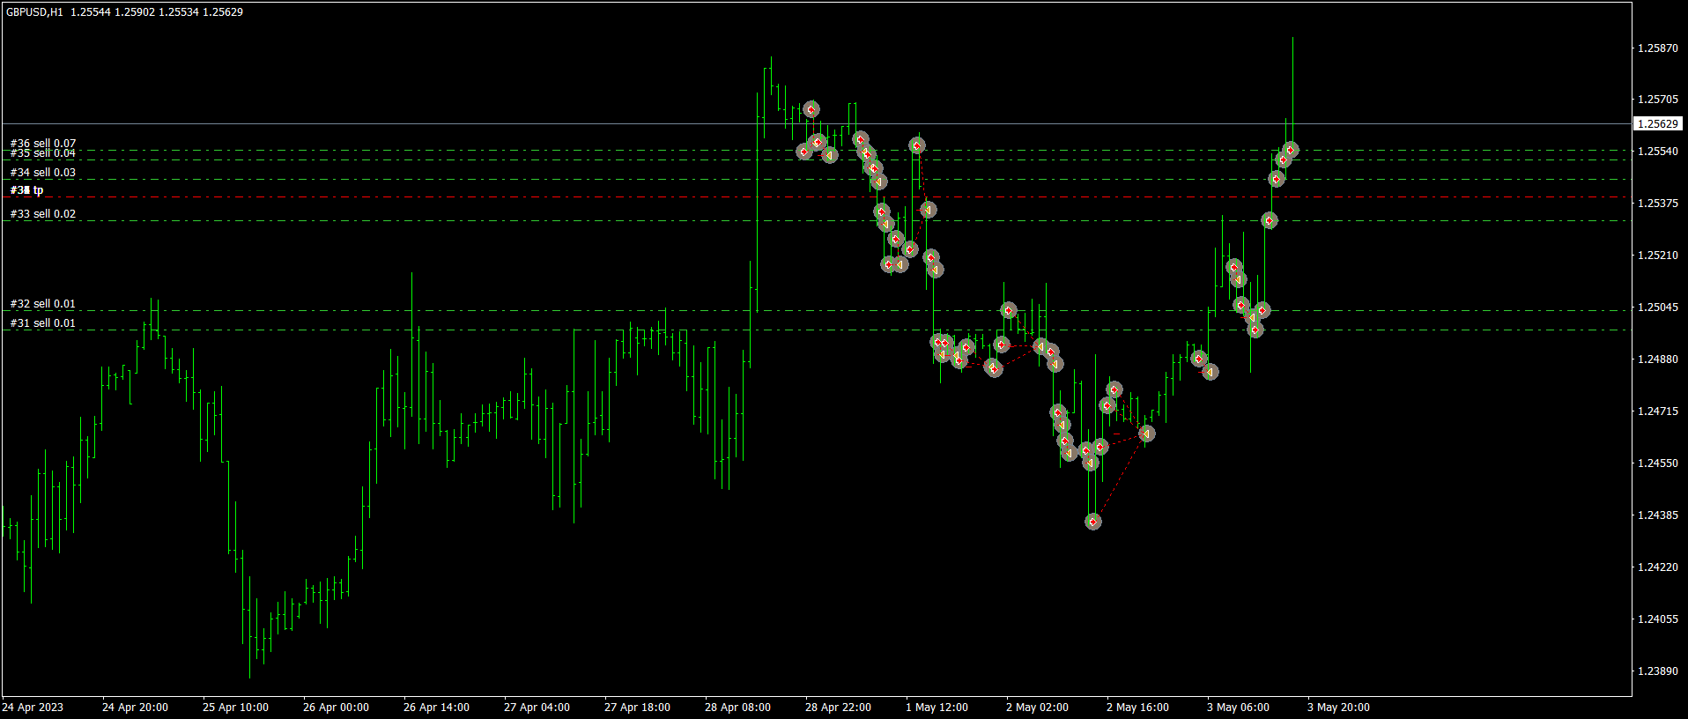
Task: Select the rightmost trade marker on 3 May rally
Action: coord(1291,150)
